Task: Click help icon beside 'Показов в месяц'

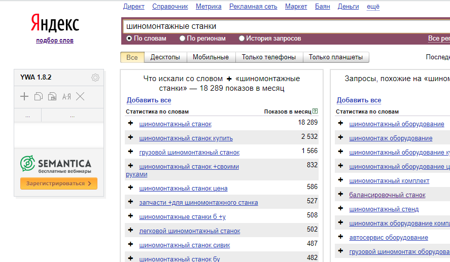Action: [316, 111]
